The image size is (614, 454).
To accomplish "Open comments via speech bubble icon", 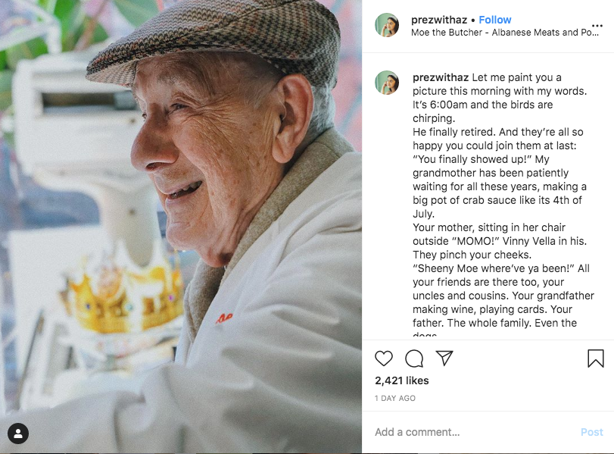I will click(414, 359).
